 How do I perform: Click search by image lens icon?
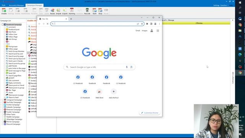click(131, 67)
